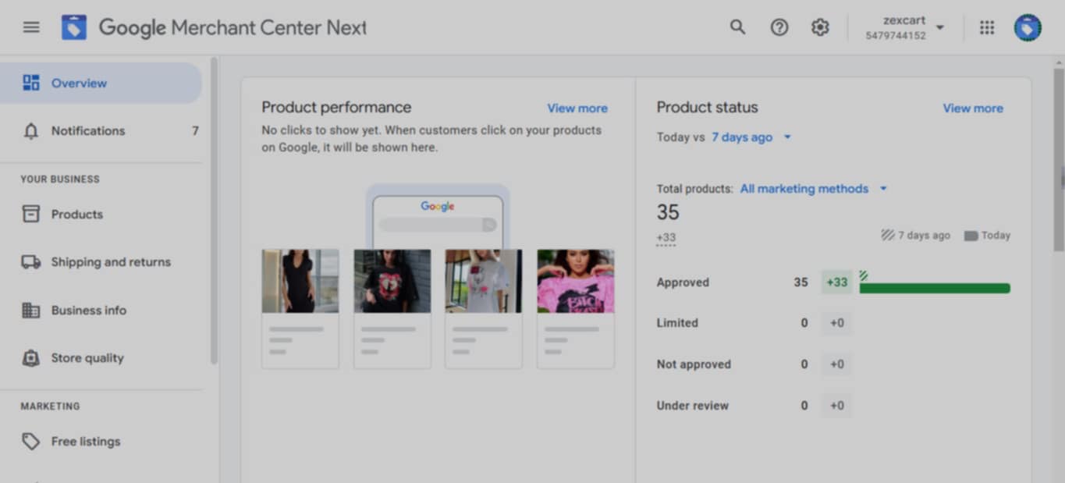Click the Overview dashboard icon
The height and width of the screenshot is (483, 1065).
(31, 83)
